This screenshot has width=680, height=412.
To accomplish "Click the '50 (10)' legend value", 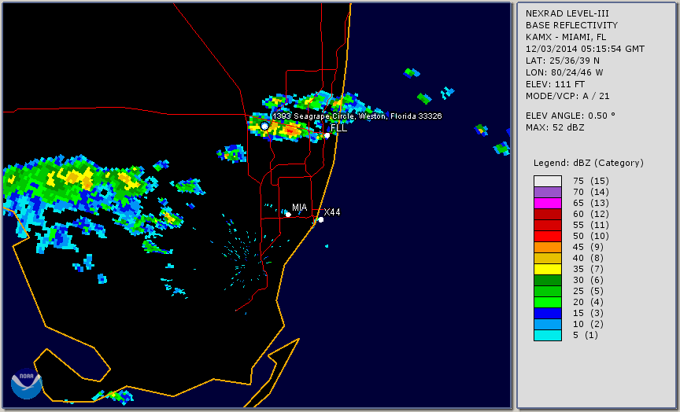I will [x=591, y=236].
